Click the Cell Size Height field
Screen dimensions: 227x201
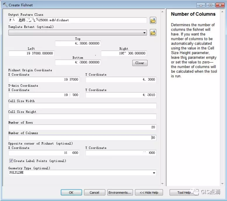pyautogui.click(x=82, y=117)
